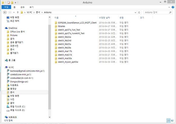Sort by the 수정한 날짜 column header
The width and height of the screenshot is (176, 124).
(104, 18)
